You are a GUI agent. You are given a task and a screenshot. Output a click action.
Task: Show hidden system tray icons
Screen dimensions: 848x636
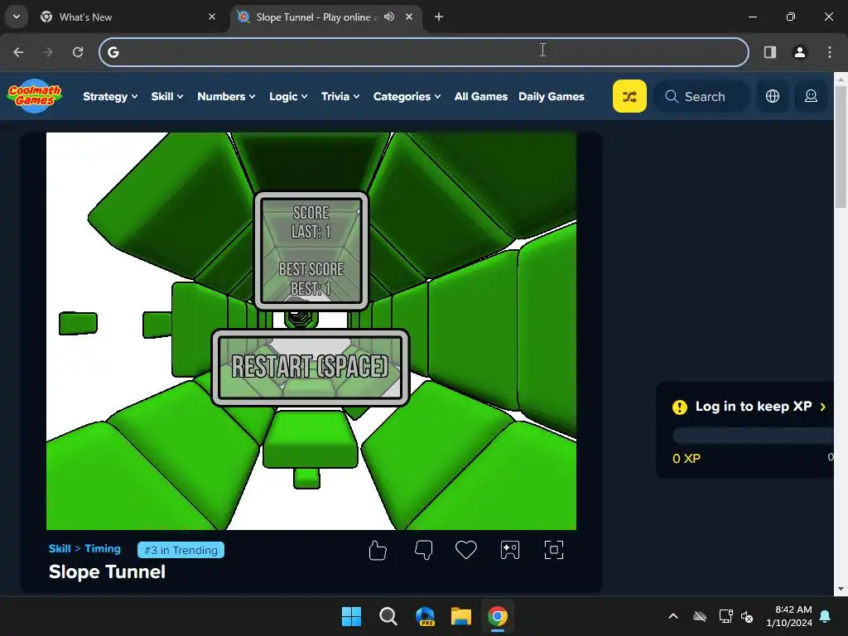tap(673, 616)
